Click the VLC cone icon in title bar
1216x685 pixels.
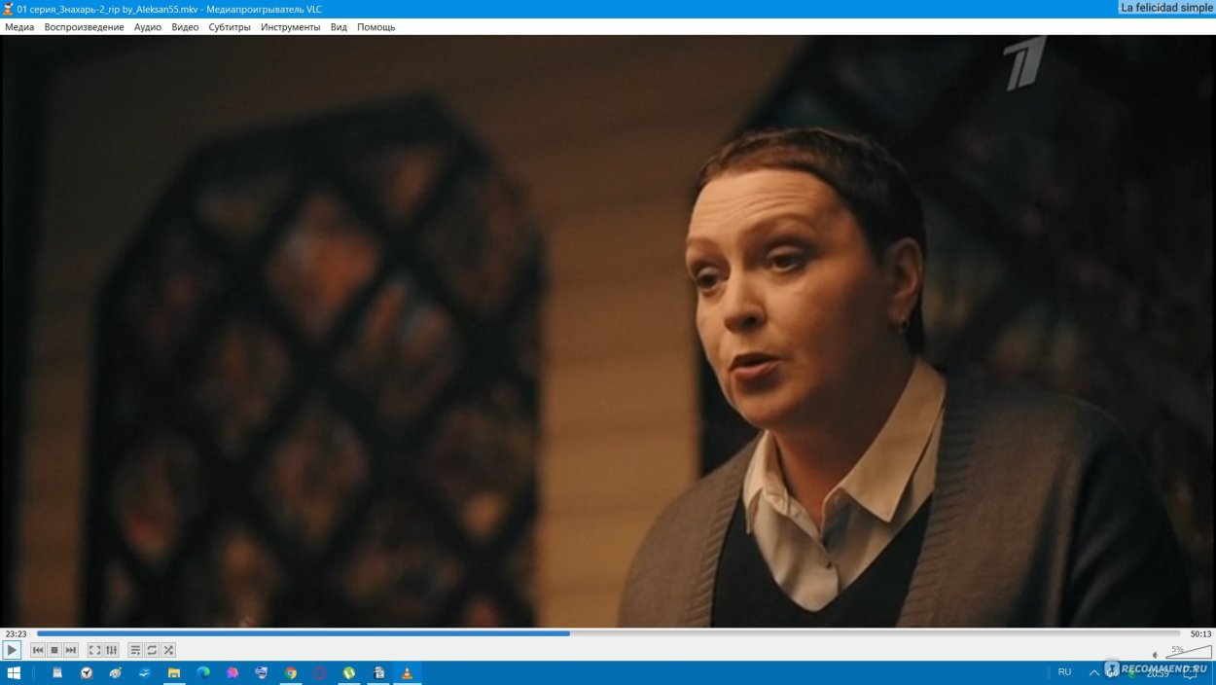click(x=8, y=9)
